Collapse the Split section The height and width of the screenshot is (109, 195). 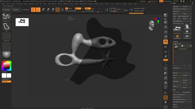(174, 90)
